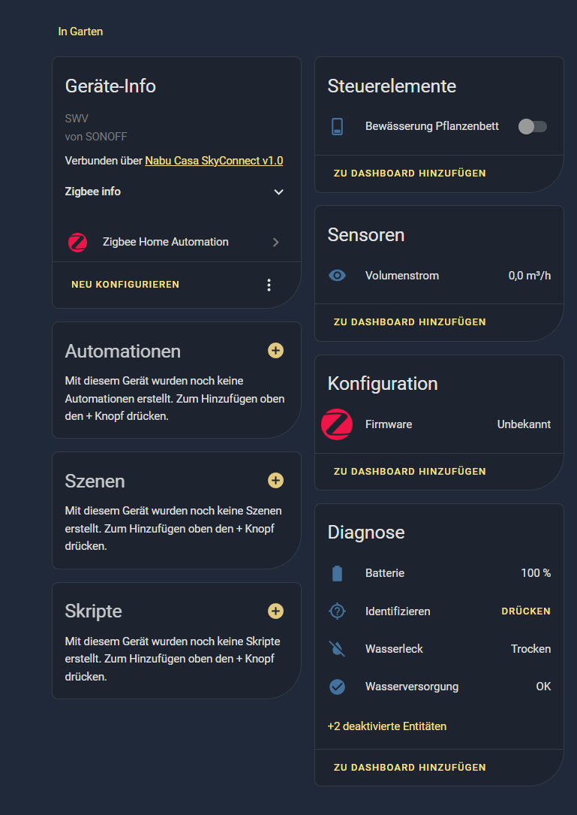The image size is (577, 815).
Task: Open the In Garten area link
Action: [80, 32]
